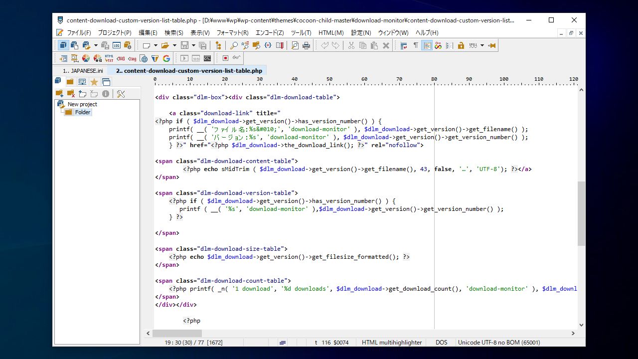Click the Google search icon
Image resolution: width=638 pixels, height=359 pixels.
166,58
